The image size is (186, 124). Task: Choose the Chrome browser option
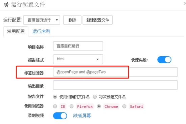[x=99, y=106]
